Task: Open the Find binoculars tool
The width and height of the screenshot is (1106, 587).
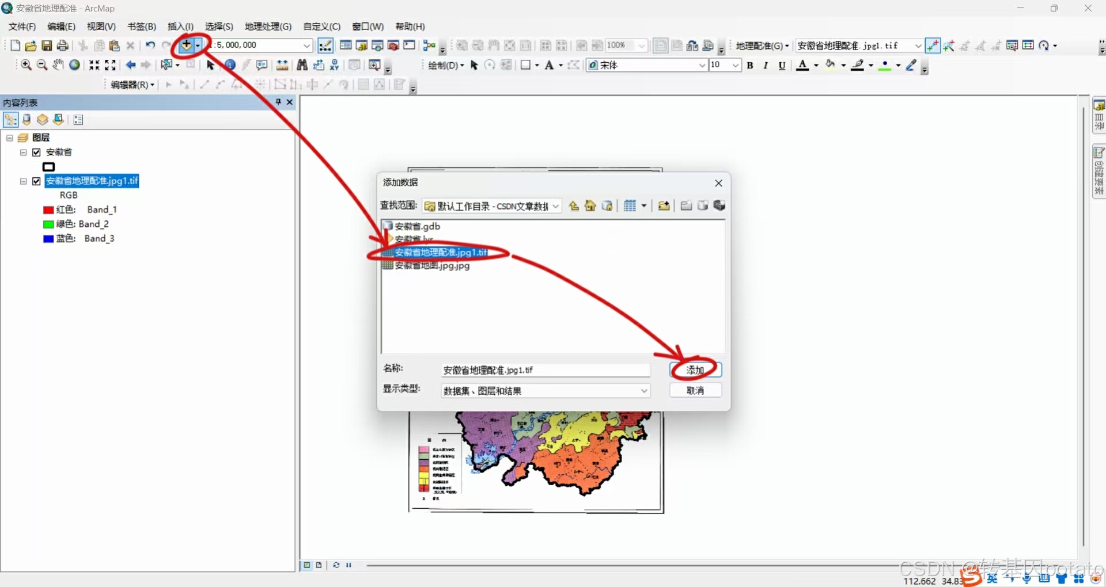Action: pyautogui.click(x=302, y=65)
